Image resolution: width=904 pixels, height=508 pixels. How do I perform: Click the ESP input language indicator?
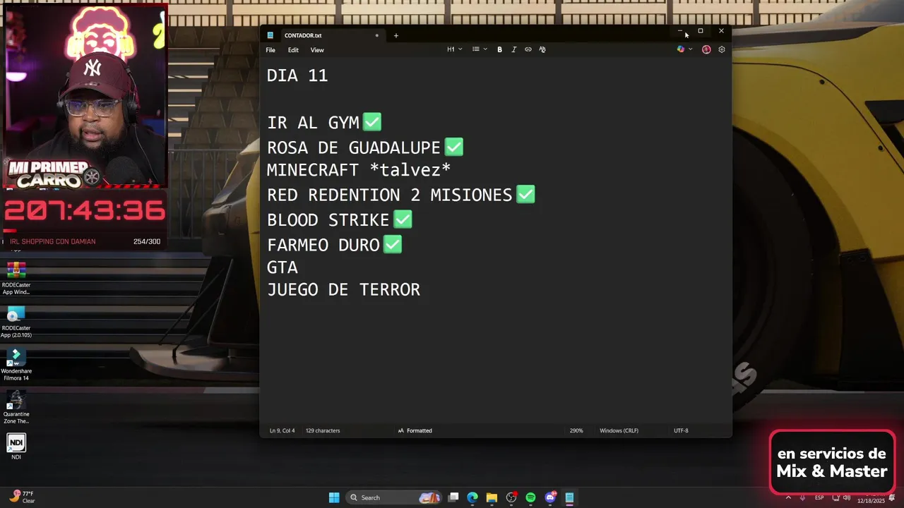pyautogui.click(x=819, y=497)
